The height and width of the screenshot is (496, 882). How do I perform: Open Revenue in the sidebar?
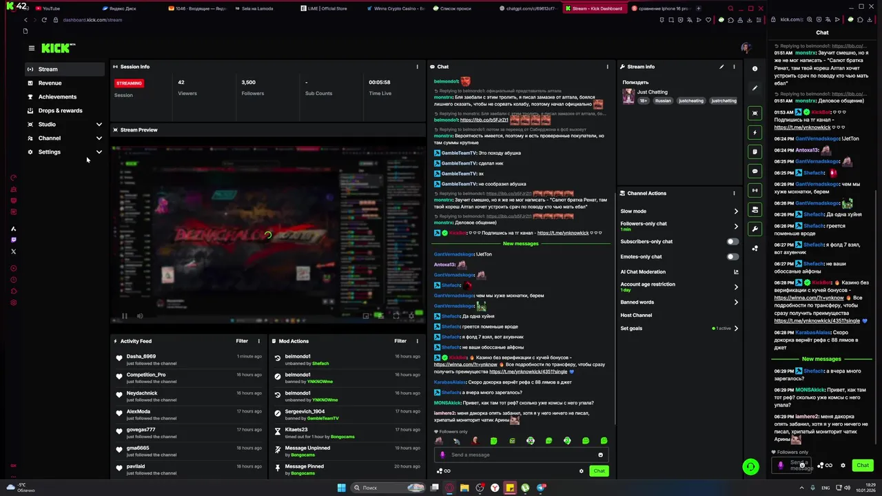[65, 83]
